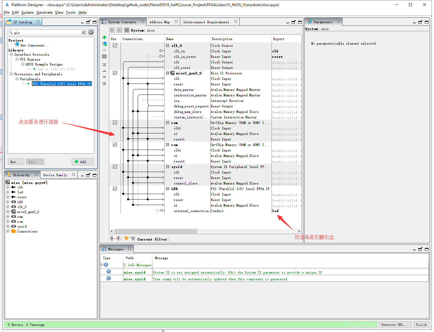Click the X remove component icon in left toolbar
Viewport: 434px width, 332px height.
[x=104, y=50]
